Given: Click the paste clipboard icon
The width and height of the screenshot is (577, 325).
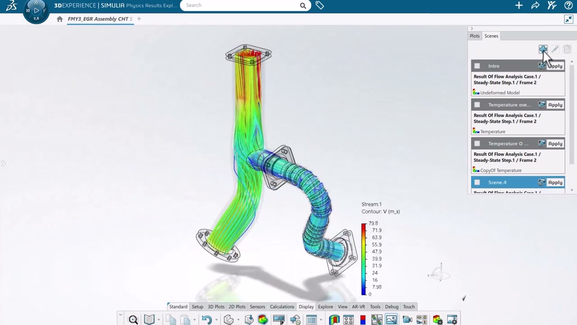Looking at the screenshot, I should (185, 320).
